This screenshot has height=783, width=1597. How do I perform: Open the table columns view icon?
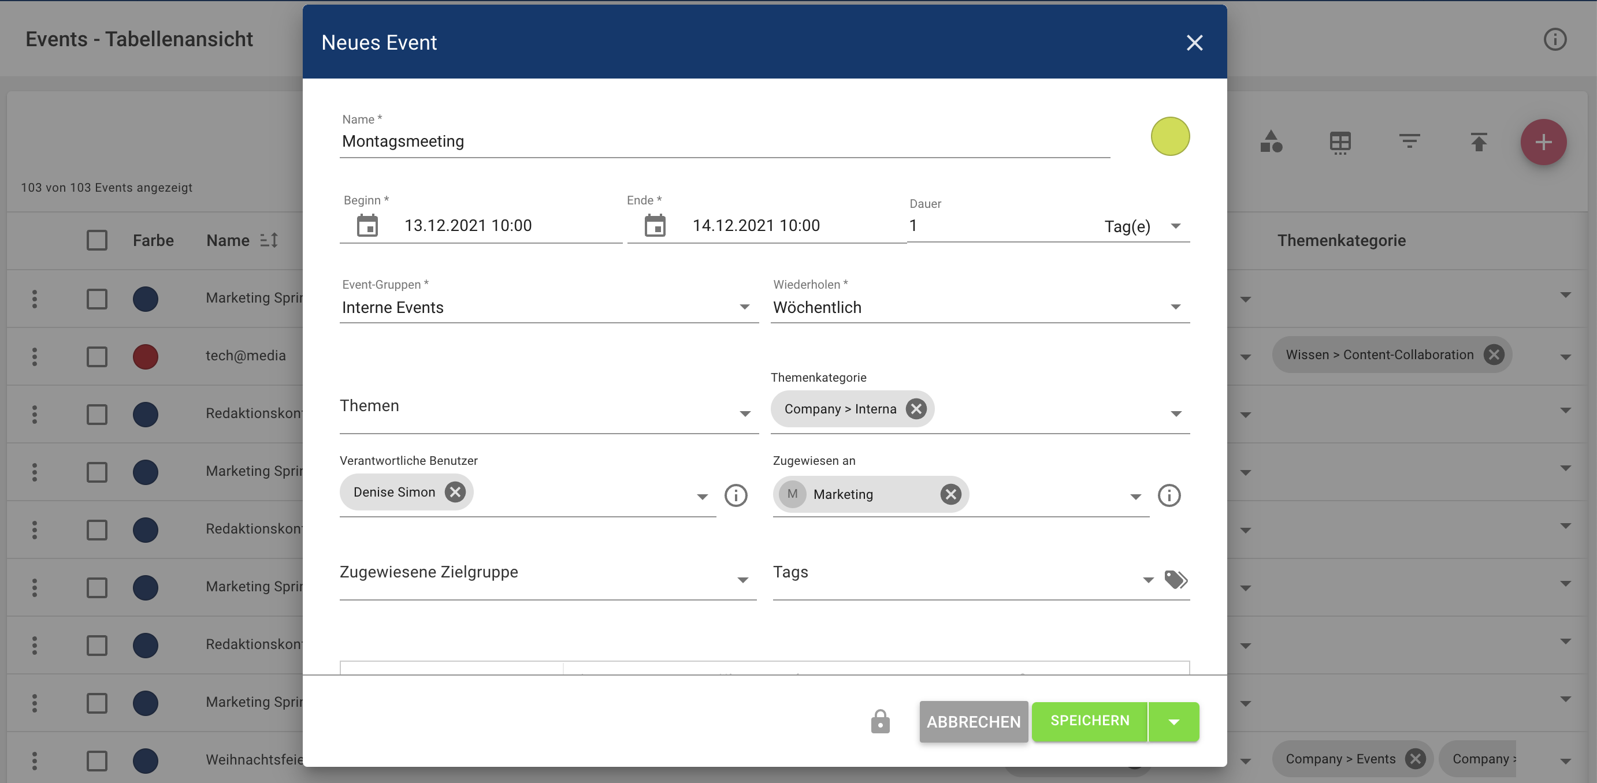[x=1340, y=143]
